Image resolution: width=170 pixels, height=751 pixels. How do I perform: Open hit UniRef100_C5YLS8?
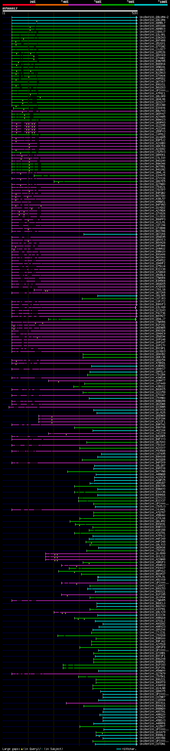tap(152, 290)
